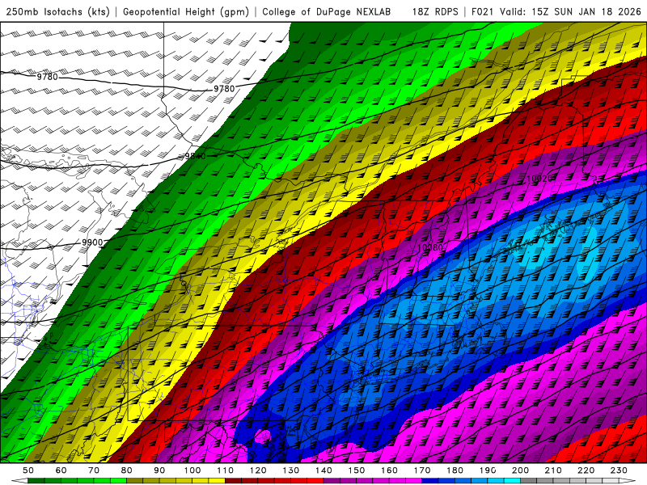Click the 50 knot legend value
This screenshot has width=647, height=485.
28,470
